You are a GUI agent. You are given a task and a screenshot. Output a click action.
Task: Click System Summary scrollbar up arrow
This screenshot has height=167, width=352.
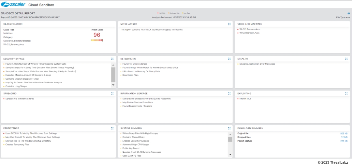click(230, 133)
